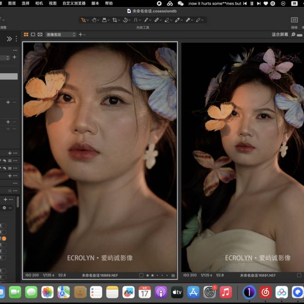Viewport: 304px width, 304px height.
Task: Open the 选择 menu
Action: tap(25, 3)
